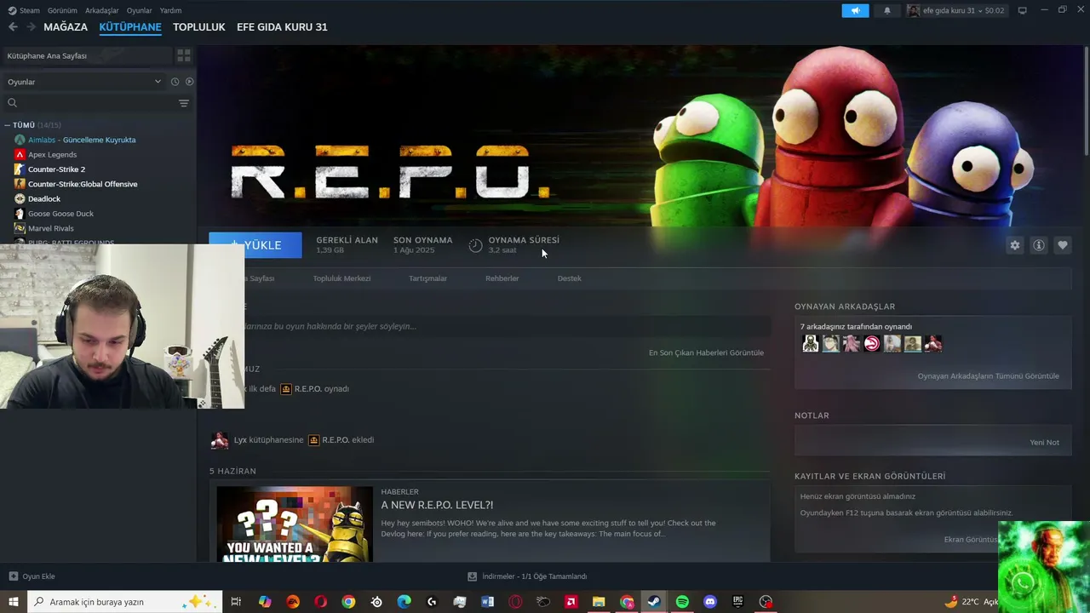Open the Oyunlar menu in menu bar
The image size is (1090, 613).
click(140, 10)
